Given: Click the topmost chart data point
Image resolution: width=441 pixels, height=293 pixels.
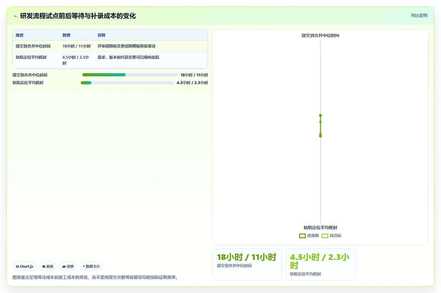Looking at the screenshot, I should (x=320, y=115).
